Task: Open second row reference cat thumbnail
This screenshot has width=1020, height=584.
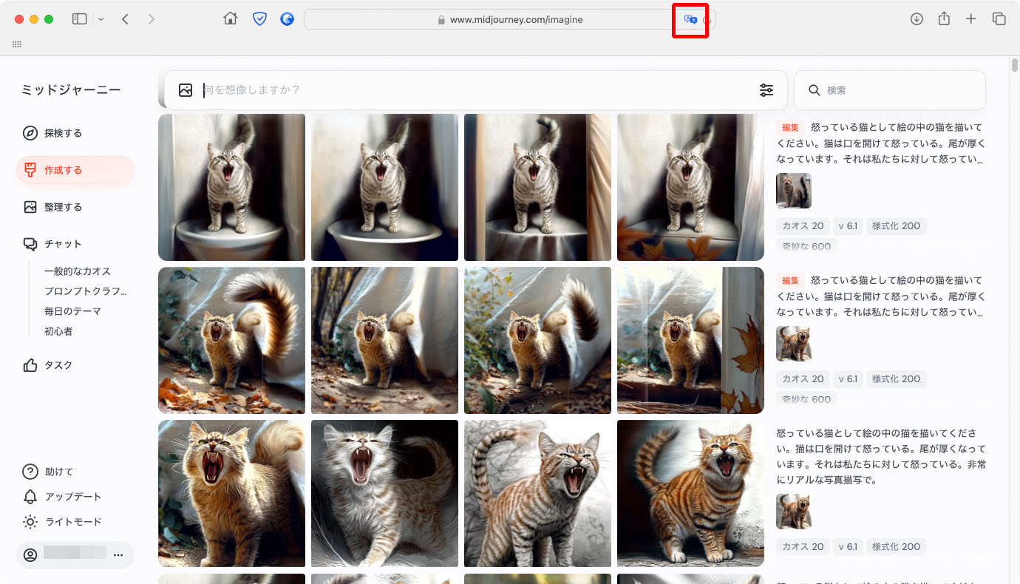Action: point(794,344)
